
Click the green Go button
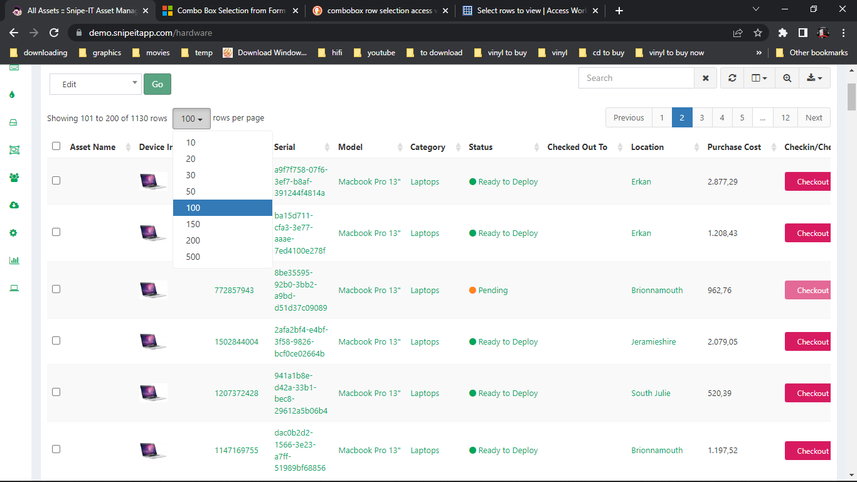click(157, 84)
